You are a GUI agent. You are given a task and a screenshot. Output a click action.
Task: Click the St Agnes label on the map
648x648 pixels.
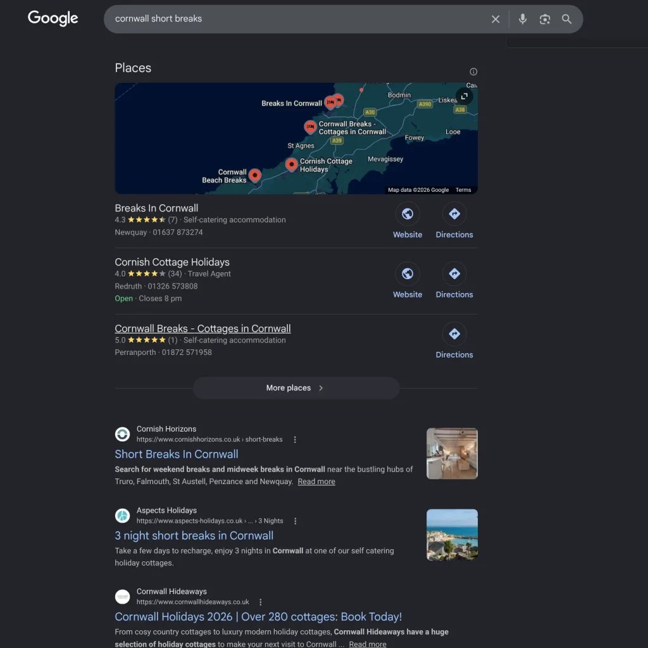pyautogui.click(x=301, y=146)
